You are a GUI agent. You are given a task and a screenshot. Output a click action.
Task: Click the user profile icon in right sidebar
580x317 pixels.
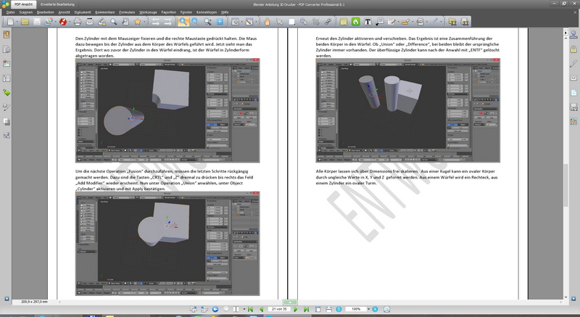[x=573, y=35]
